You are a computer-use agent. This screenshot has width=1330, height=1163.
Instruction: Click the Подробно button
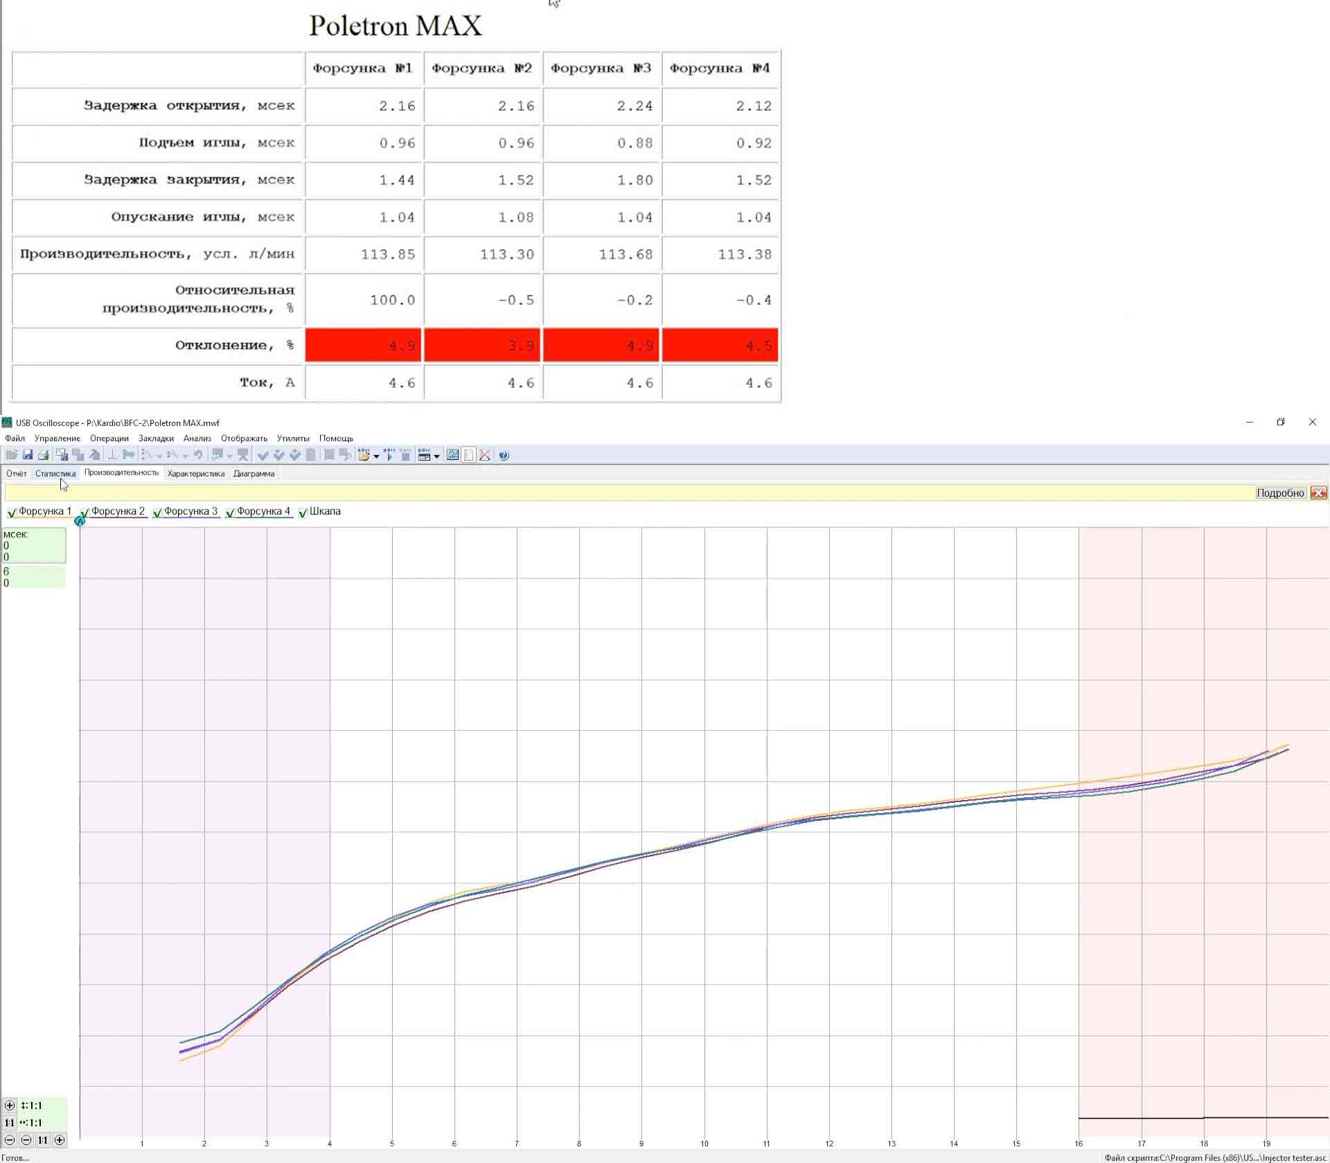1280,493
